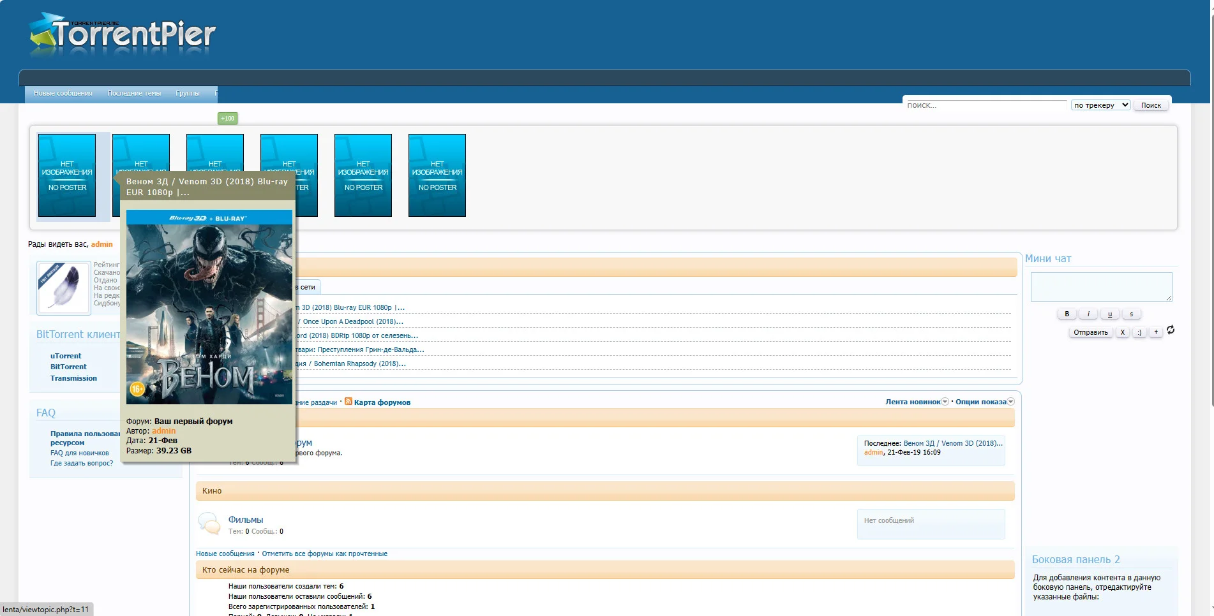Expand the Опции показа dropdown
1214x616 pixels.
click(x=985, y=402)
